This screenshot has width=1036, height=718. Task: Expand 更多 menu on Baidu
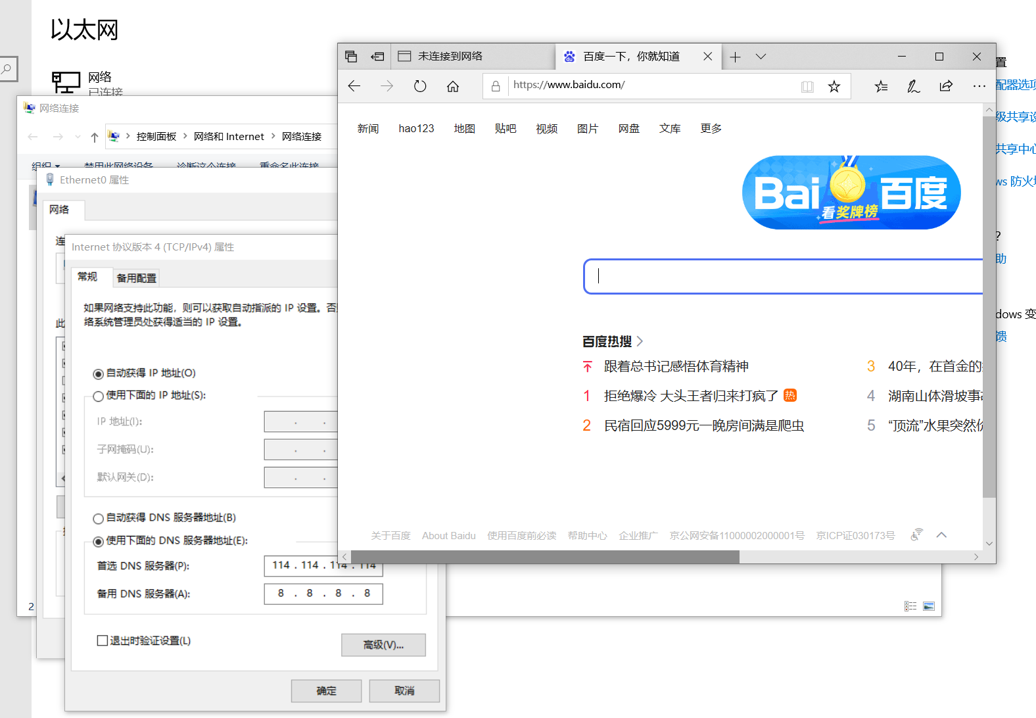711,129
